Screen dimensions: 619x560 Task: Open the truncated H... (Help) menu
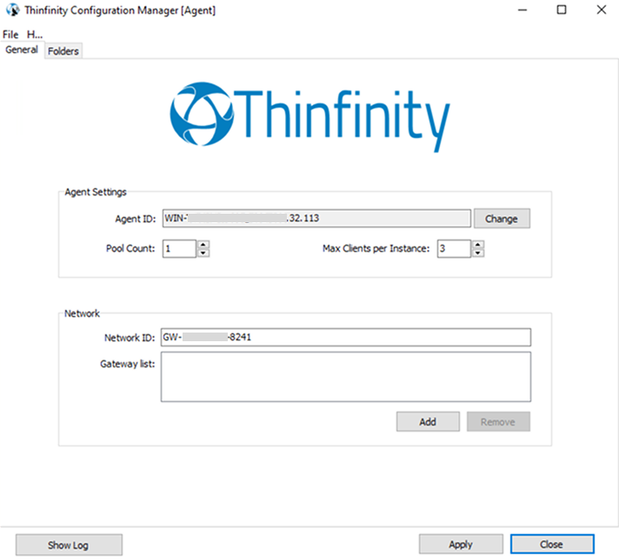pos(35,35)
